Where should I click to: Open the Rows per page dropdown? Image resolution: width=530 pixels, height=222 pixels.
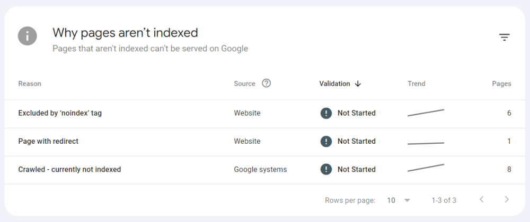coord(399,200)
